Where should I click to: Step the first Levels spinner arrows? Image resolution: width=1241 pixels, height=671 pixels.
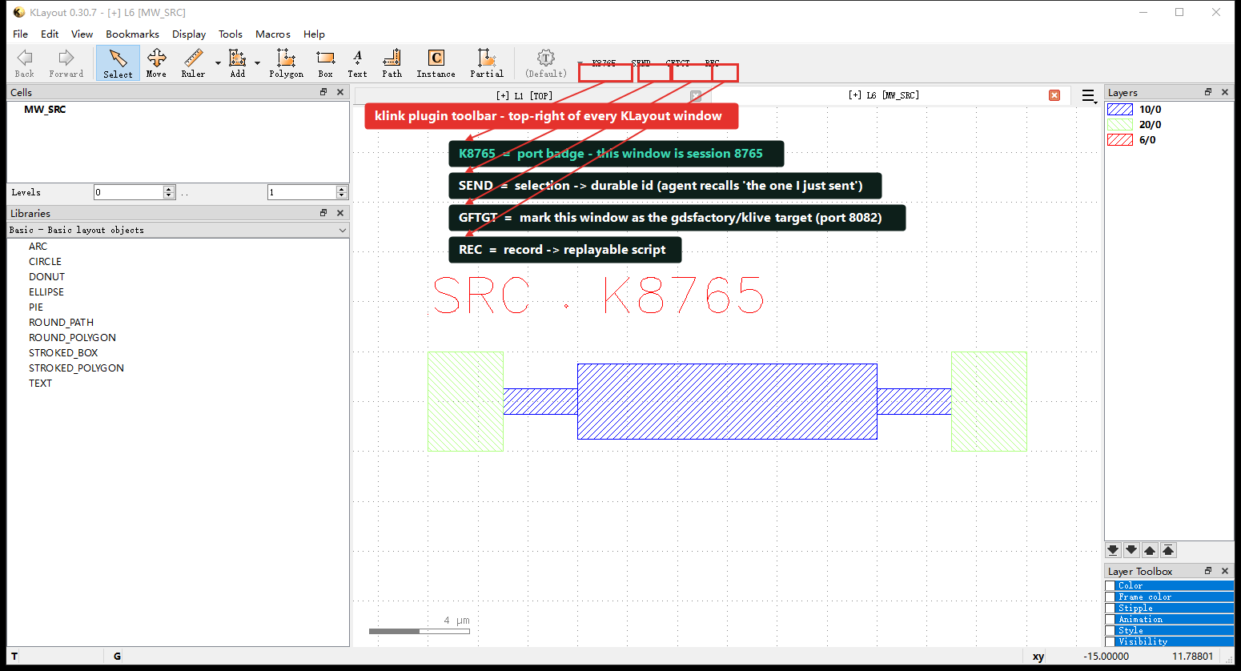169,192
